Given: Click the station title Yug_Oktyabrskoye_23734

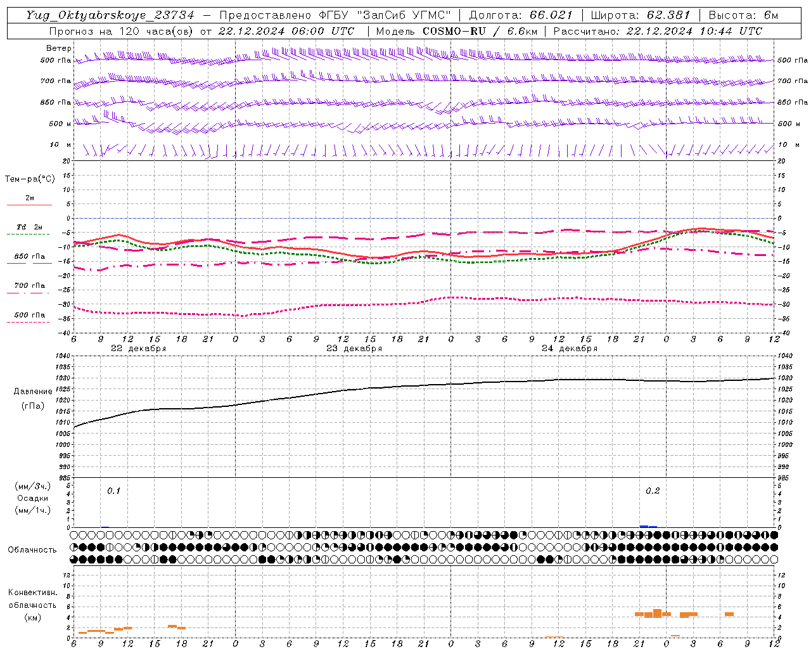Looking at the screenshot, I should point(110,15).
